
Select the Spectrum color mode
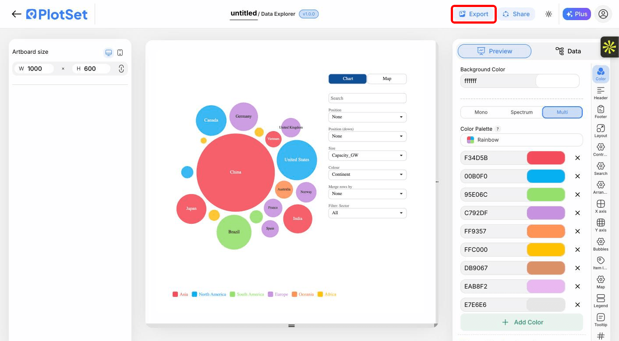(521, 112)
